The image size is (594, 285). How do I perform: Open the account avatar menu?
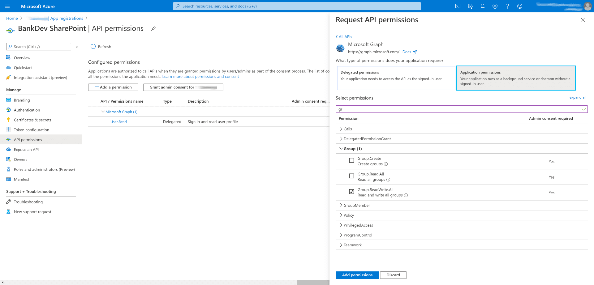tap(588, 6)
